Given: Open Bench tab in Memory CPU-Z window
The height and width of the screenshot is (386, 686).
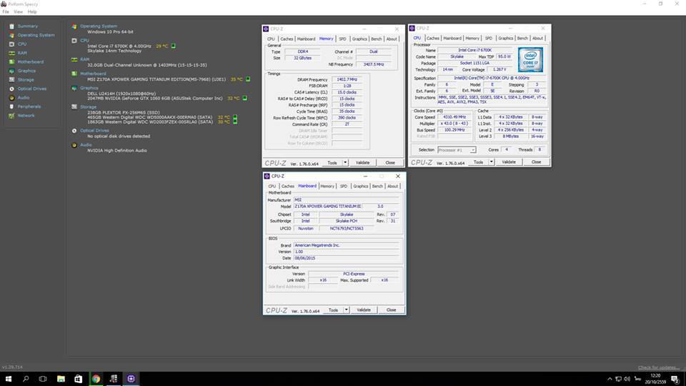Looking at the screenshot, I should tap(377, 39).
